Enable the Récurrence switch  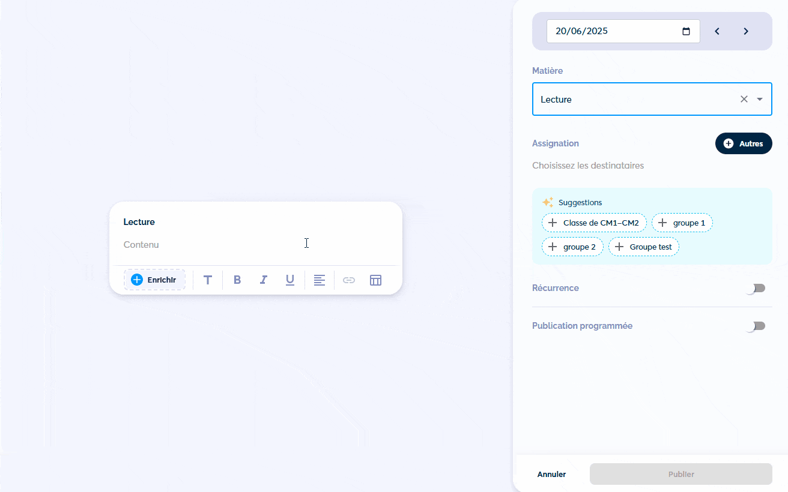tap(756, 289)
